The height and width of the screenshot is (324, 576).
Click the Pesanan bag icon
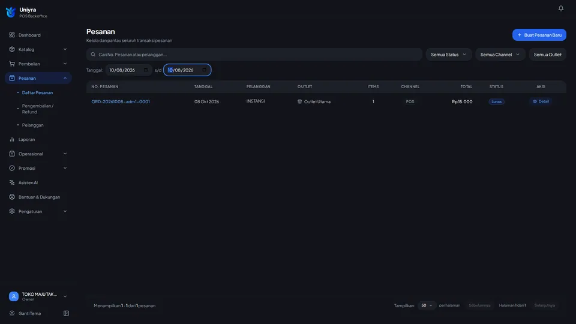pos(12,78)
